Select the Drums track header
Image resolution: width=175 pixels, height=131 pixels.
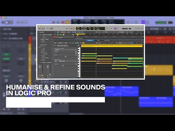point(64,37)
